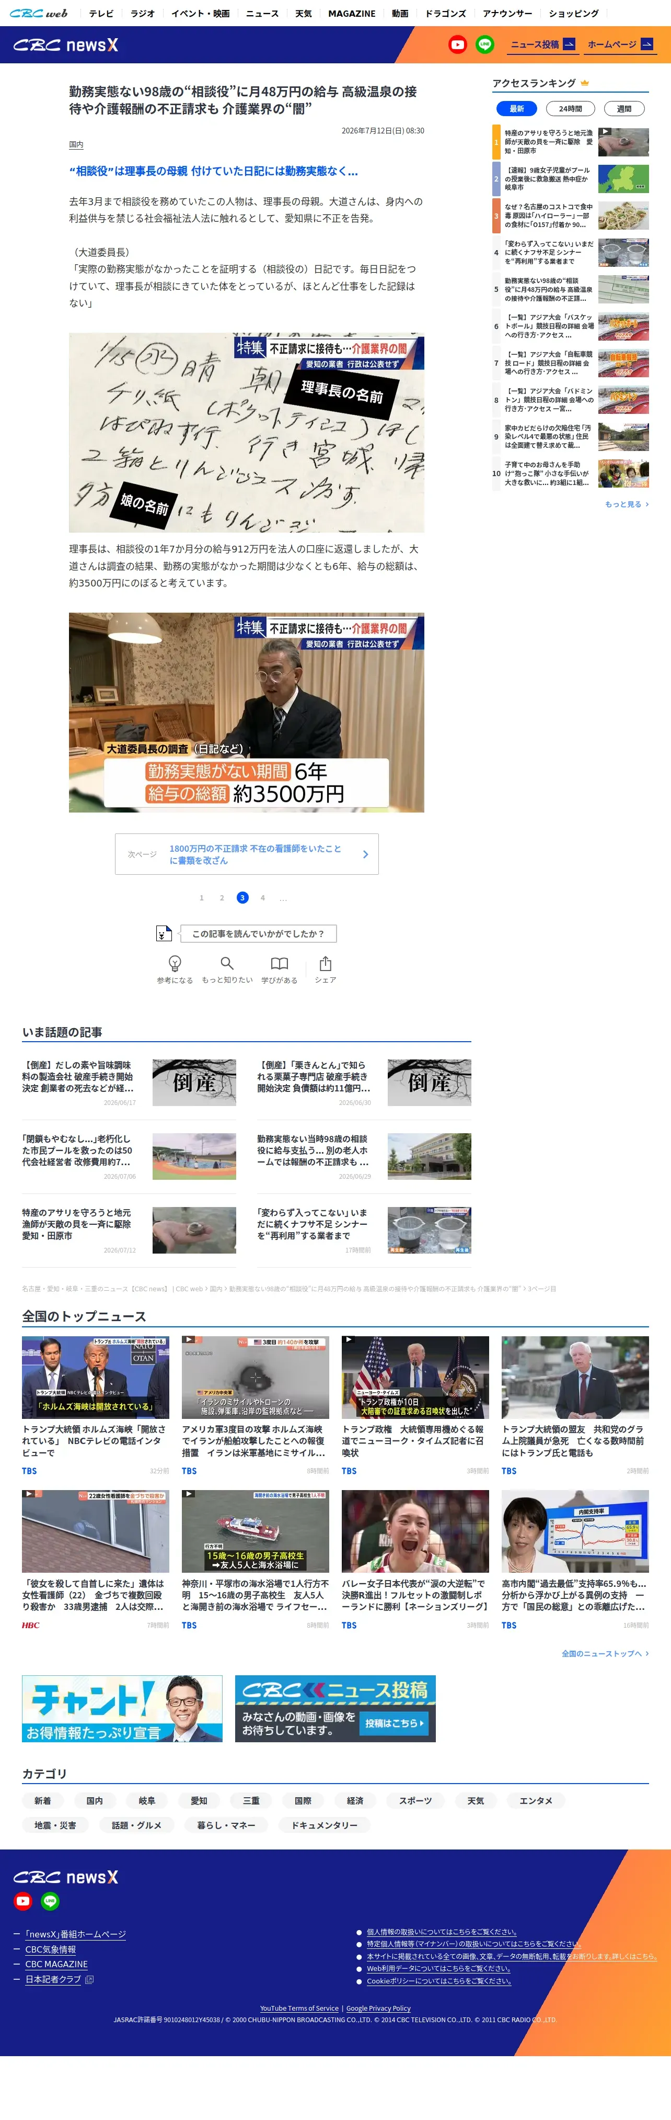
Task: Click the chevron on the 次ページ box
Action: click(x=365, y=854)
